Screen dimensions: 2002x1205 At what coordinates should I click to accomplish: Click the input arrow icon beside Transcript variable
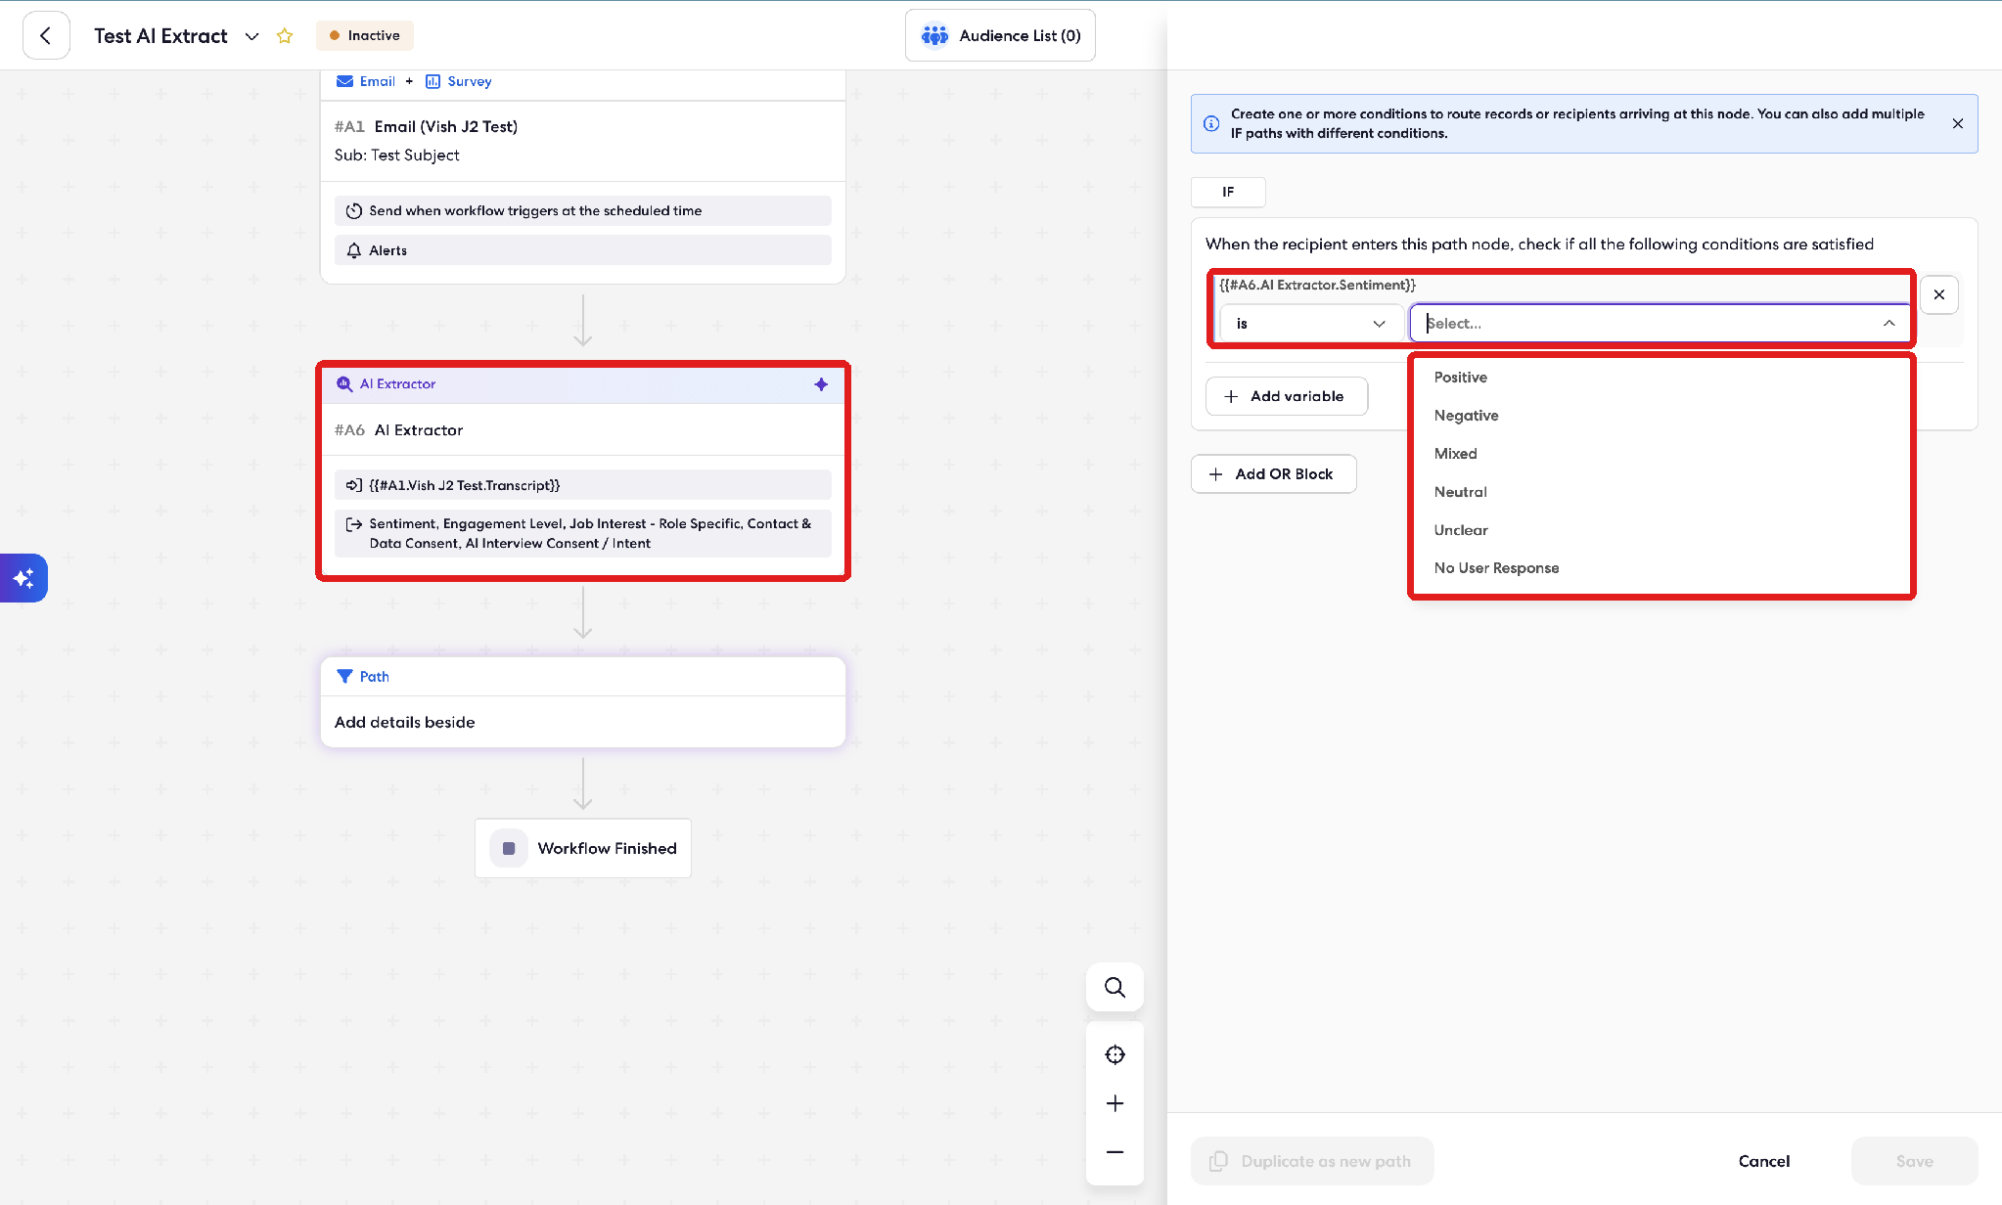pos(354,485)
